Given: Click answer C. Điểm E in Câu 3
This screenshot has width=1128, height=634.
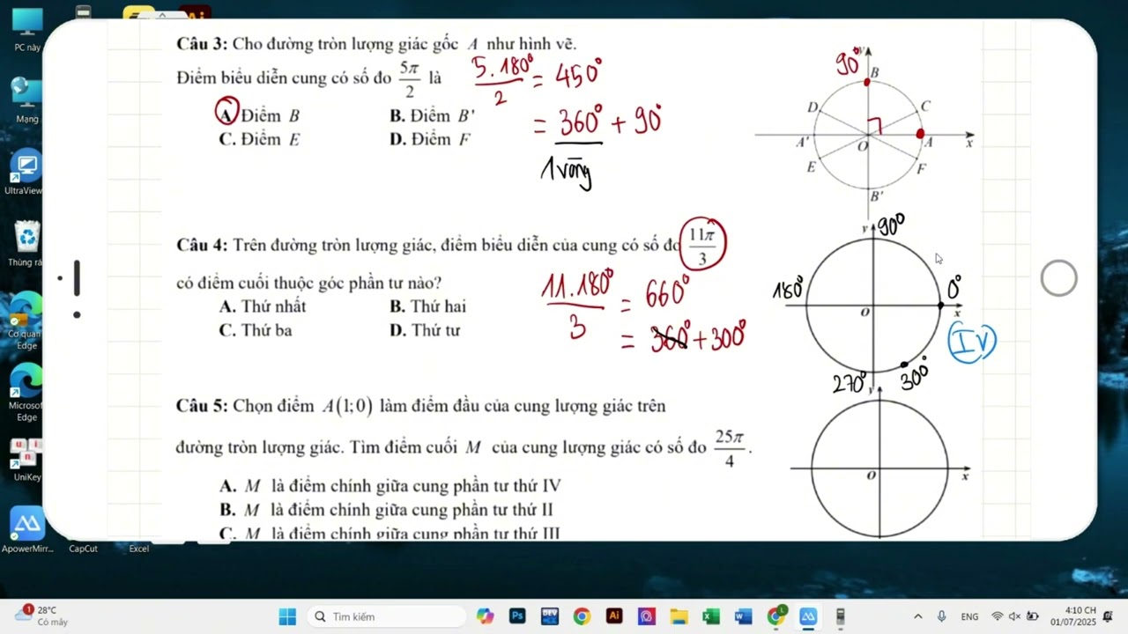Looking at the screenshot, I should (259, 139).
